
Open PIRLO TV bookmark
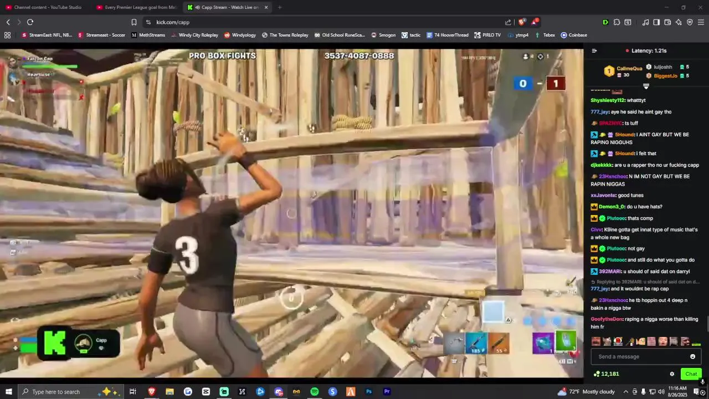(x=487, y=35)
